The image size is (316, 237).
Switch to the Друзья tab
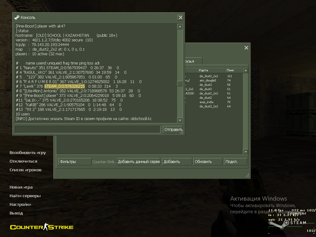click(x=193, y=61)
